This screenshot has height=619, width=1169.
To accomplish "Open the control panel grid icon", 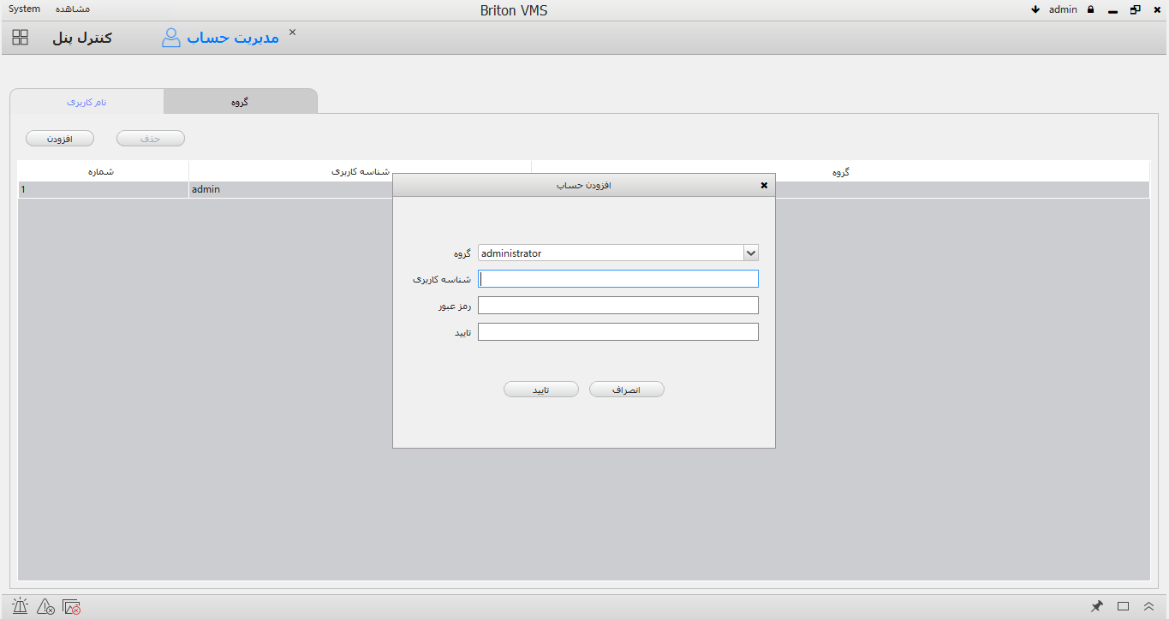I will [21, 38].
